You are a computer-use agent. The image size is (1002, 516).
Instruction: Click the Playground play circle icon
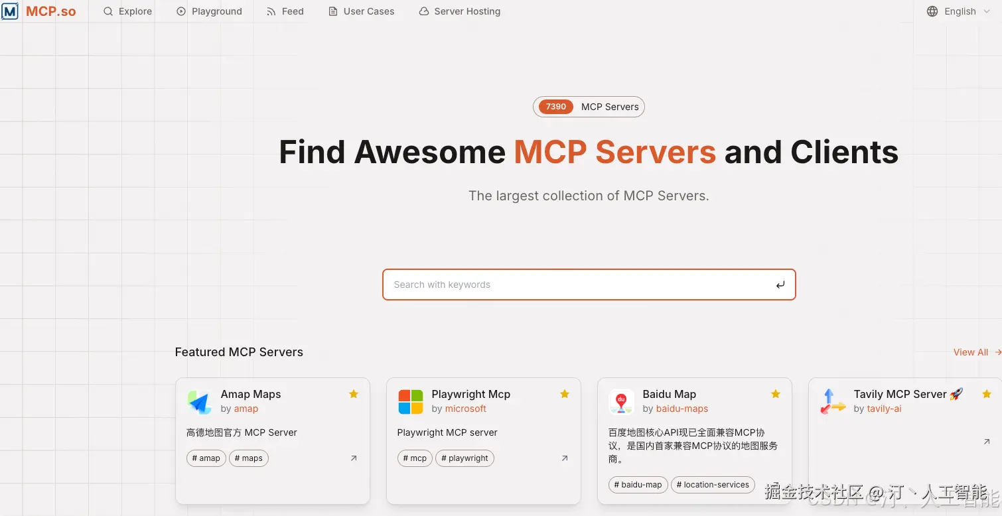pyautogui.click(x=181, y=11)
